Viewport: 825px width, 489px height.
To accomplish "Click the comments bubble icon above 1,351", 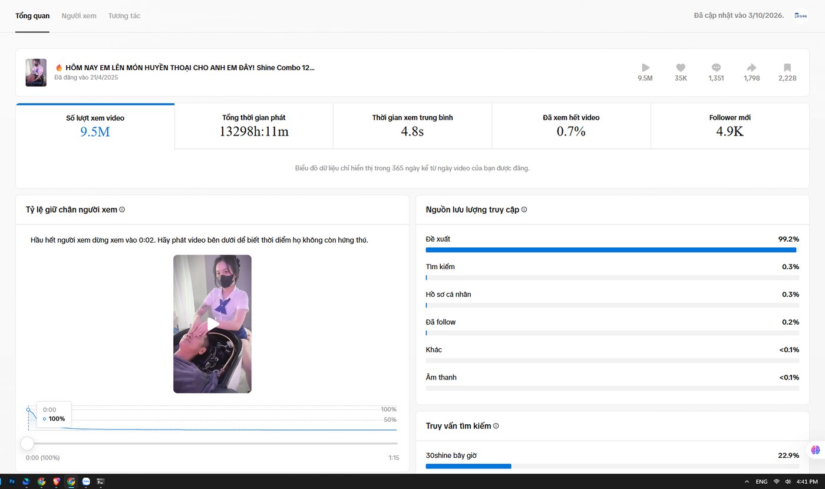I will tap(716, 67).
